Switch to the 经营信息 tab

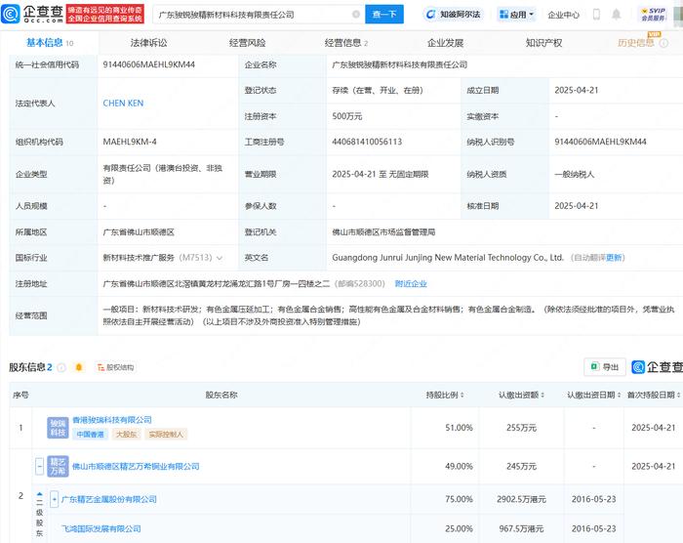tap(345, 43)
